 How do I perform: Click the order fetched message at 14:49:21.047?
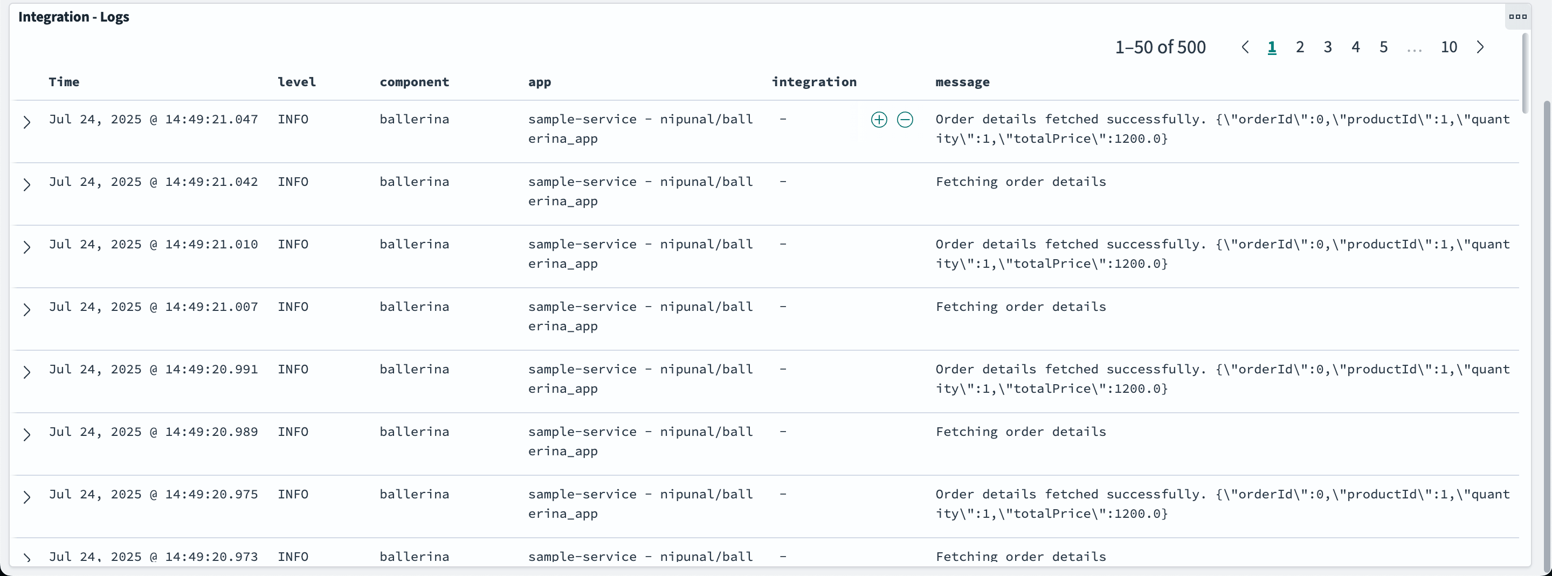click(x=1223, y=129)
